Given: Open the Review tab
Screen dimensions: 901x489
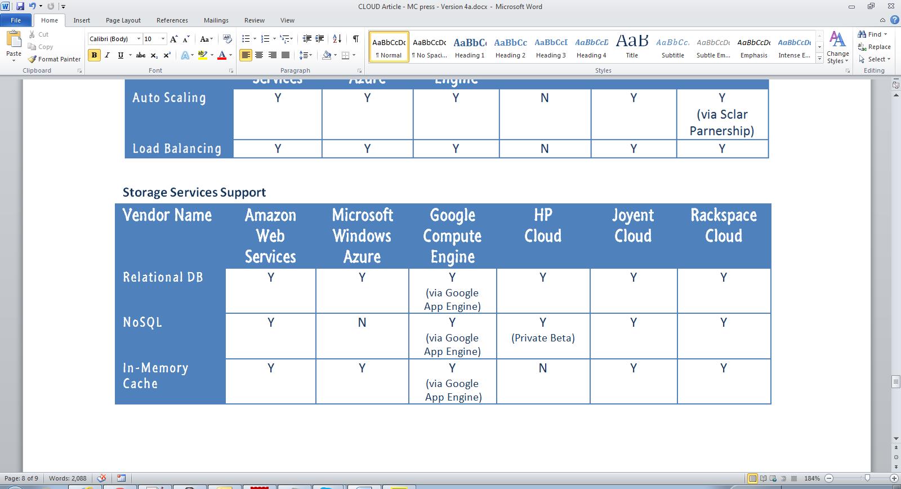Looking at the screenshot, I should pyautogui.click(x=255, y=20).
